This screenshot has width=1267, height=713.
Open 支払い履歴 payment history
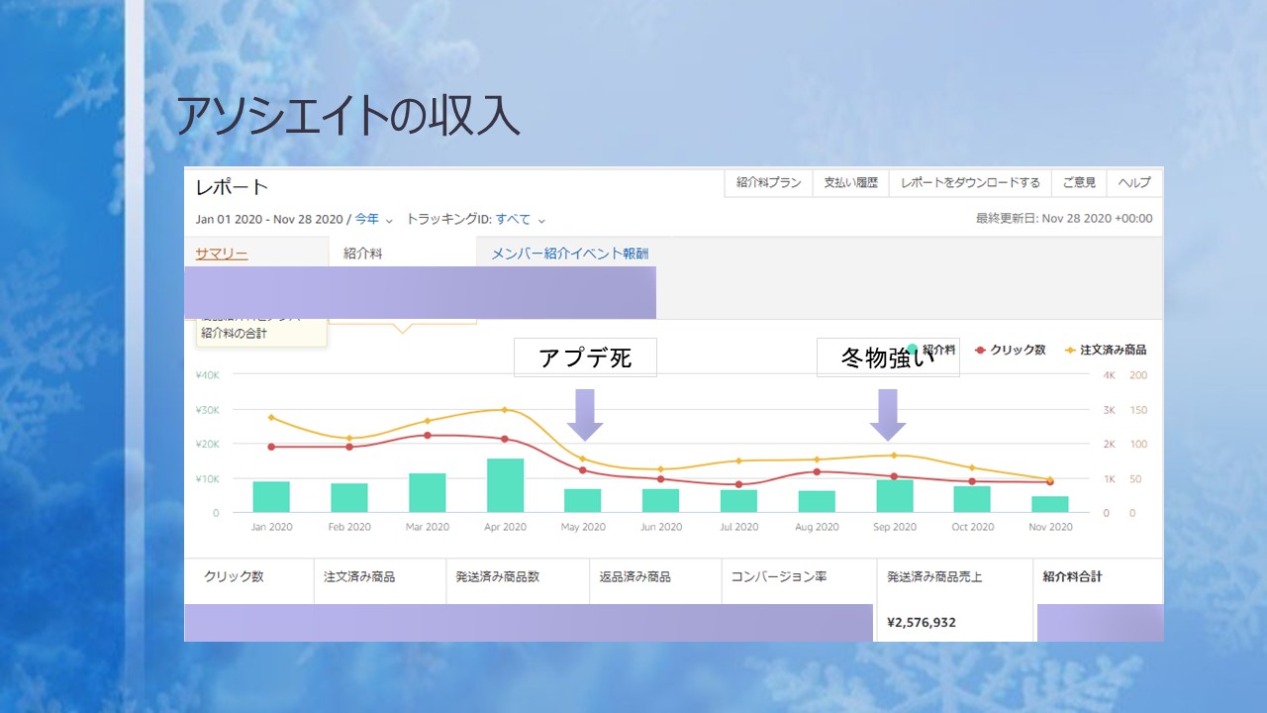click(850, 183)
